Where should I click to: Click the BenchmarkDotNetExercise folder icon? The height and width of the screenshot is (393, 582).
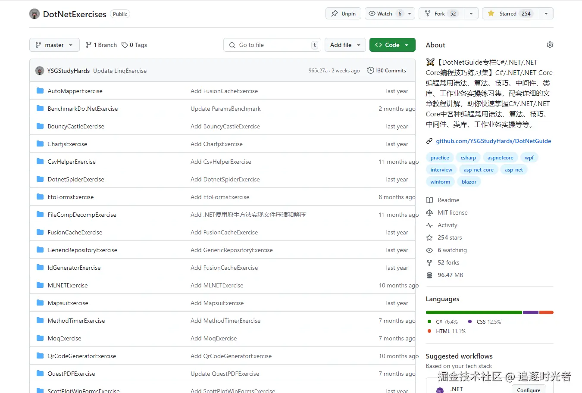tap(40, 108)
